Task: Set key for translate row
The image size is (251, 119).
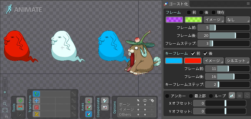Action: pos(73,101)
